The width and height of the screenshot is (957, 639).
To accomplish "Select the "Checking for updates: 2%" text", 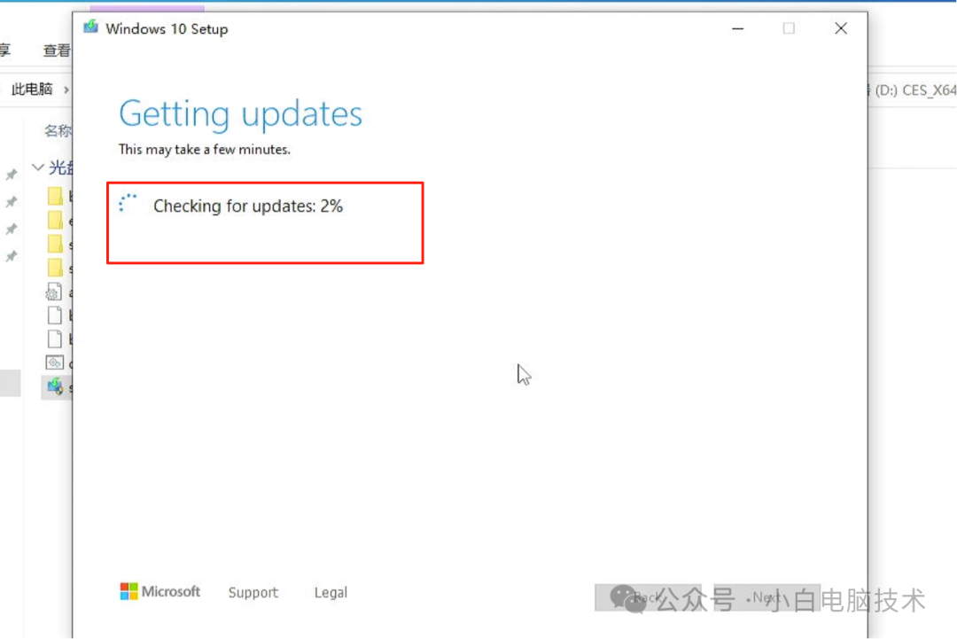I will pos(248,207).
